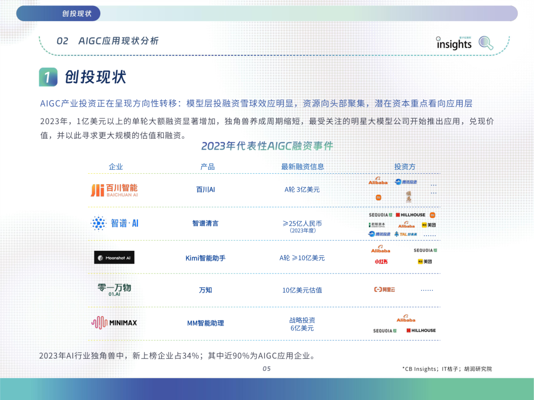The image size is (534, 400).
Task: Click Shunwei logo in Baichuan row
Action: tap(409, 197)
